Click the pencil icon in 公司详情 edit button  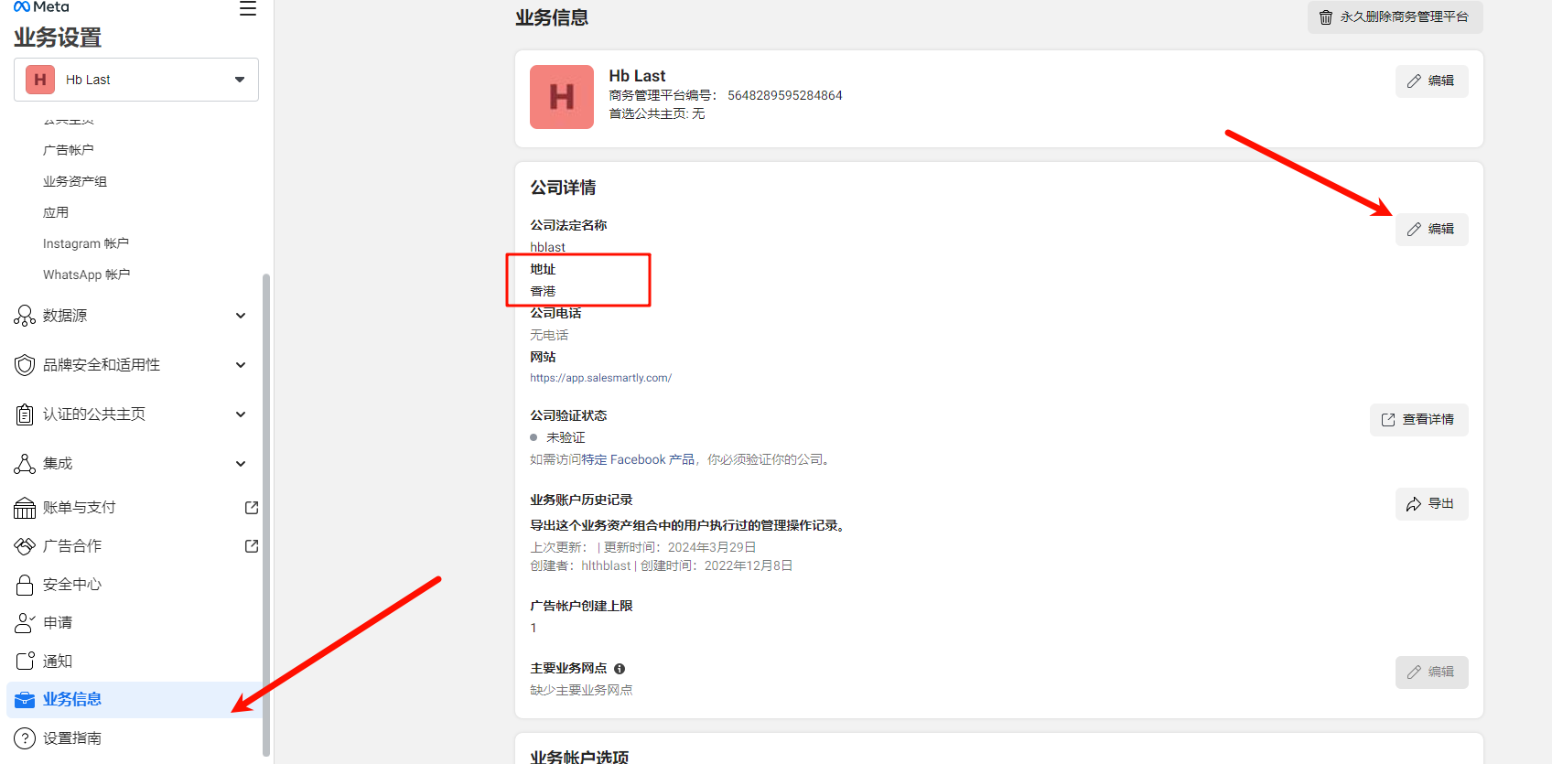(1414, 230)
